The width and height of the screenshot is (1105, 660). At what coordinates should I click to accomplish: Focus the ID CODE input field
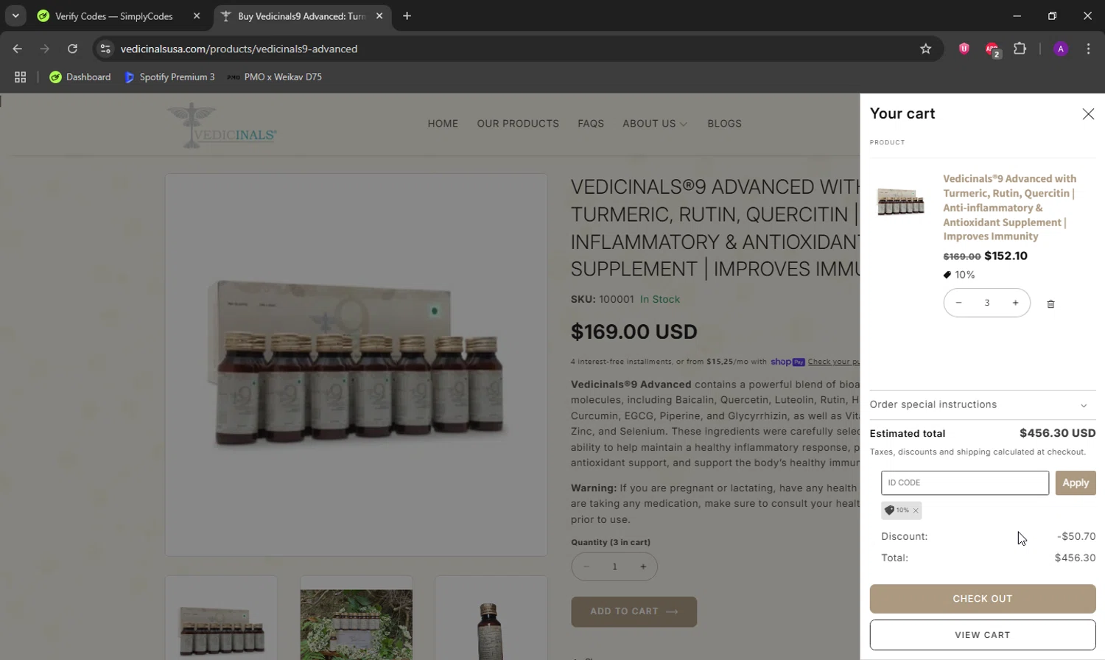click(965, 483)
